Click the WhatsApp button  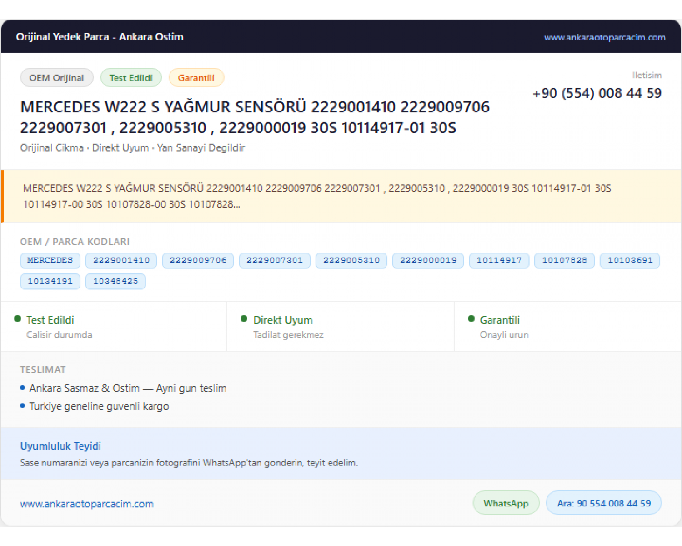506,503
